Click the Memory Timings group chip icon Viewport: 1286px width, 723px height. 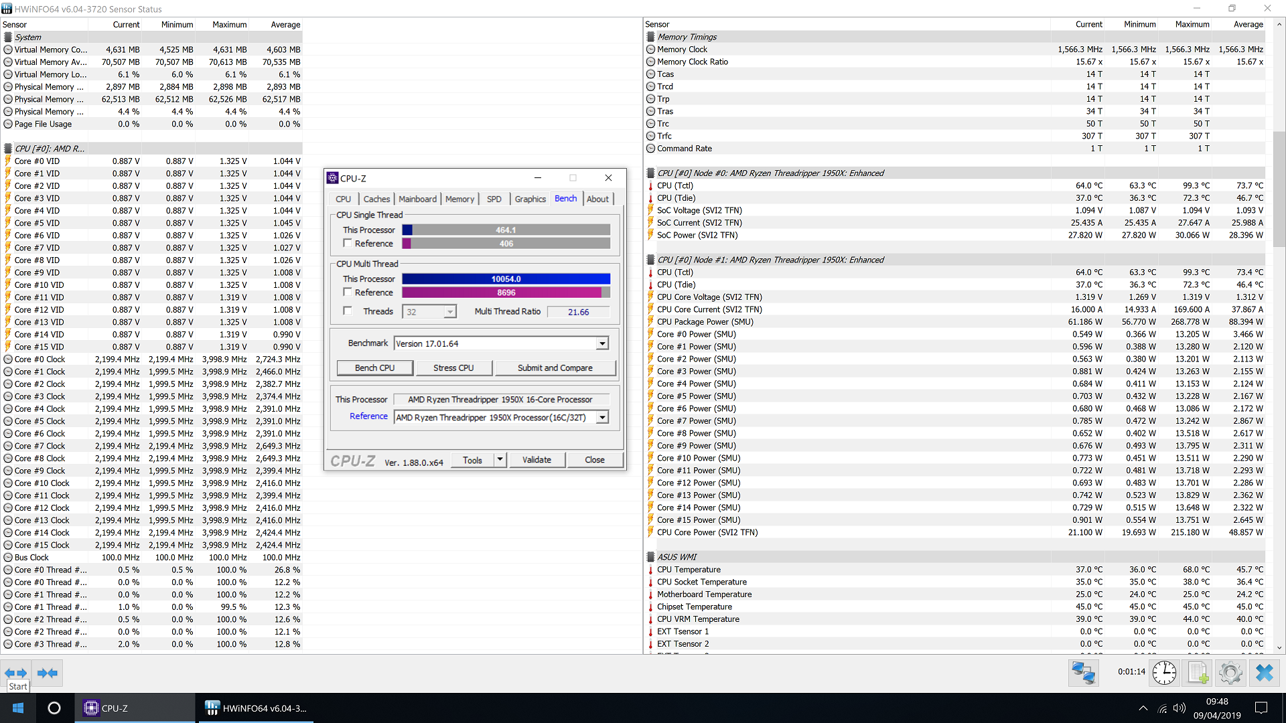click(650, 37)
